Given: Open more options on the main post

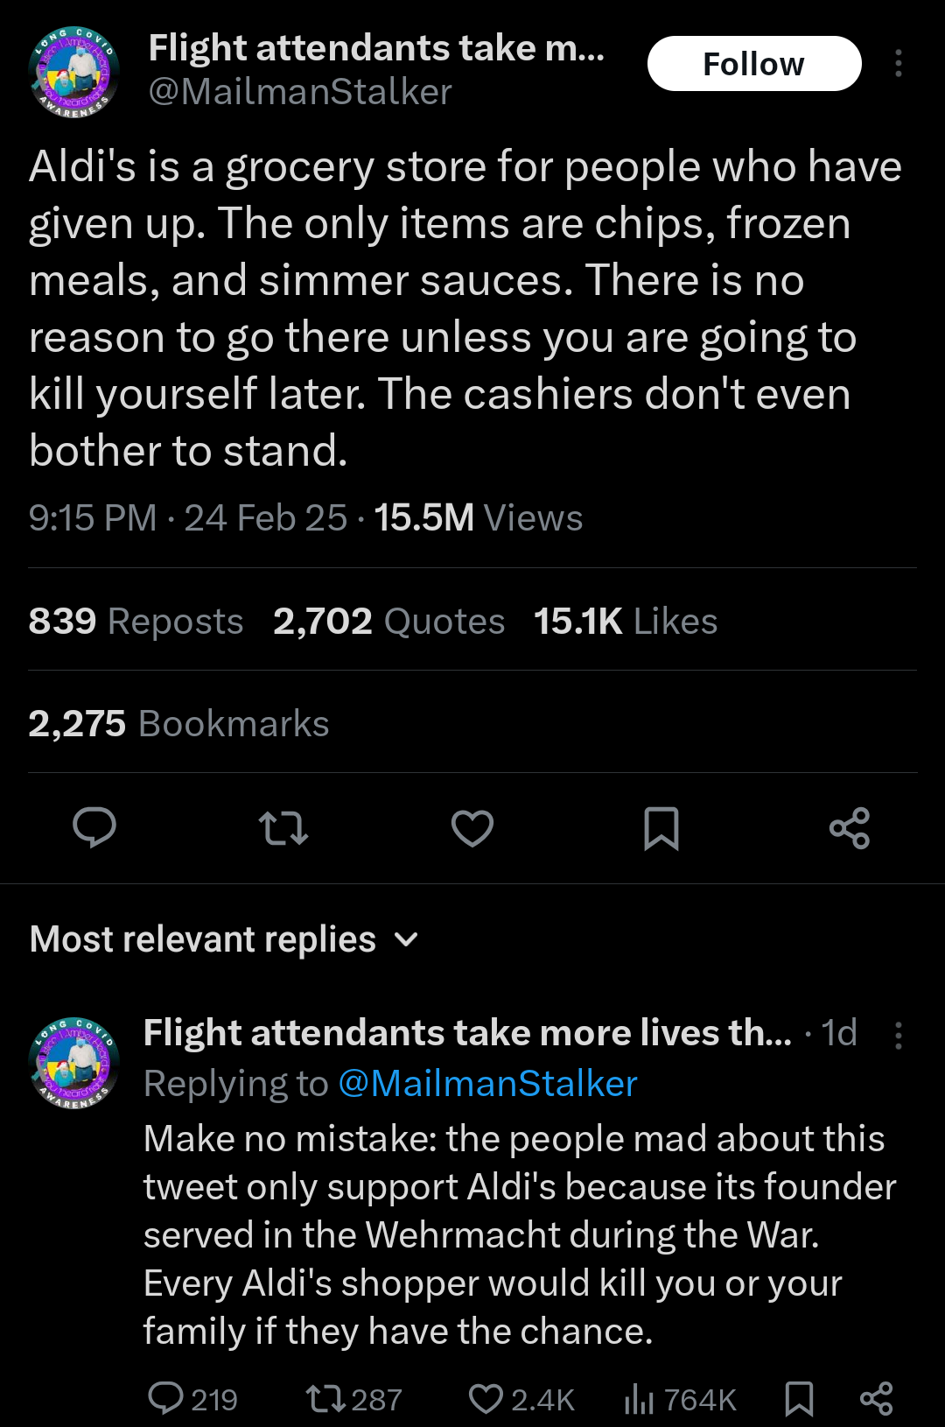Looking at the screenshot, I should coord(899,63).
